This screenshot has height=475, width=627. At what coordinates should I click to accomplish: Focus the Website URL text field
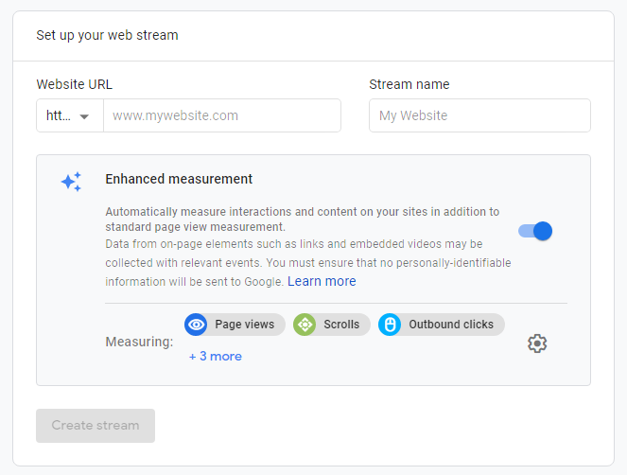click(221, 115)
